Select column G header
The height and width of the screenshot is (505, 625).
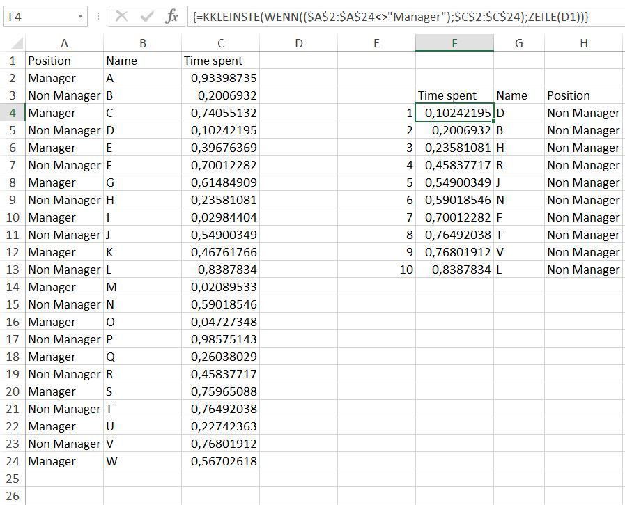coord(519,43)
